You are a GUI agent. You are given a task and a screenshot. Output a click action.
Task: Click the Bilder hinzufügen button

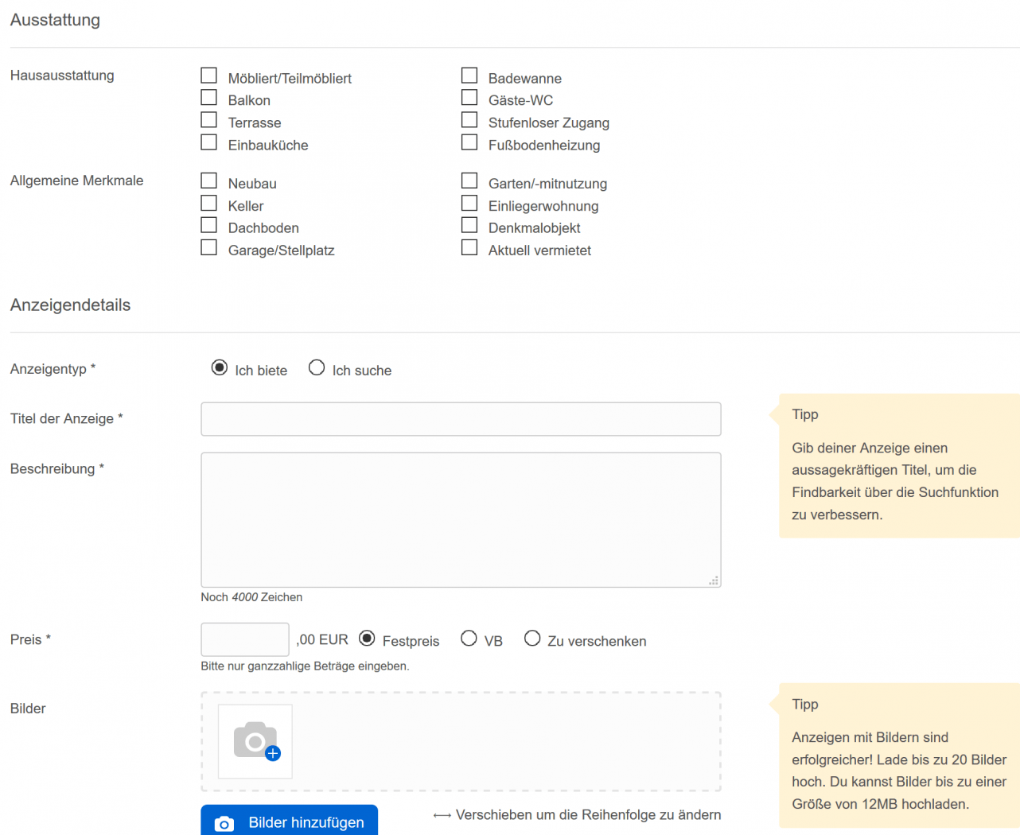(289, 821)
